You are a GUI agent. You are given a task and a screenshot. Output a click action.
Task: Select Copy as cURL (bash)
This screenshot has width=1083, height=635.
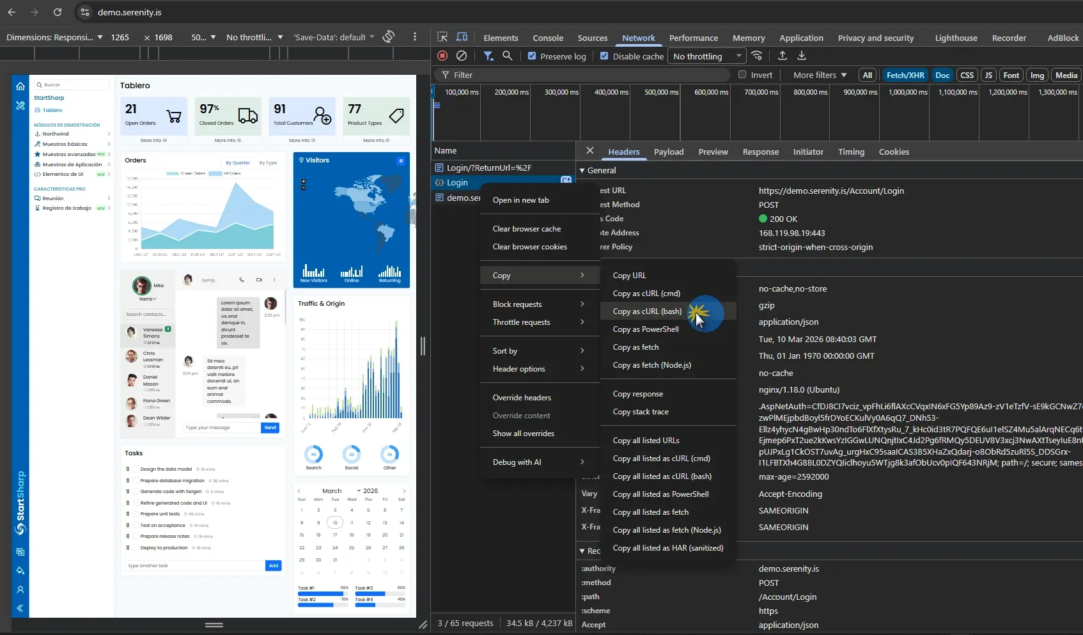click(647, 311)
